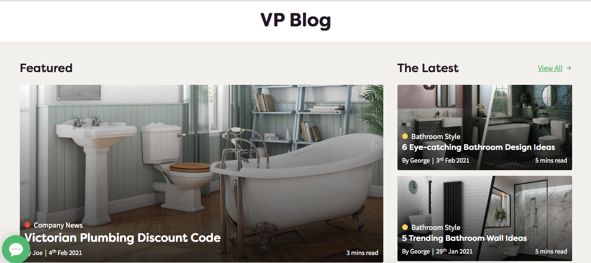Click the arrow next to View All
591x263 pixels.
pyautogui.click(x=569, y=68)
